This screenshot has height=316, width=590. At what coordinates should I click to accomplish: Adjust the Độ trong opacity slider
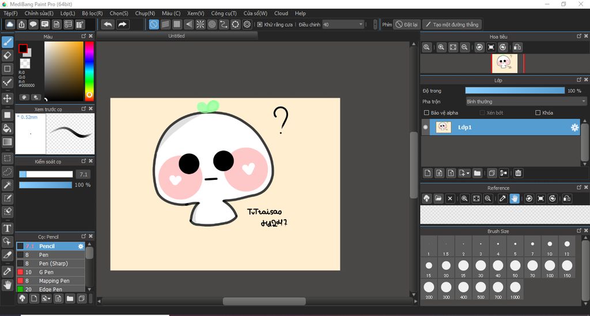[x=515, y=91]
